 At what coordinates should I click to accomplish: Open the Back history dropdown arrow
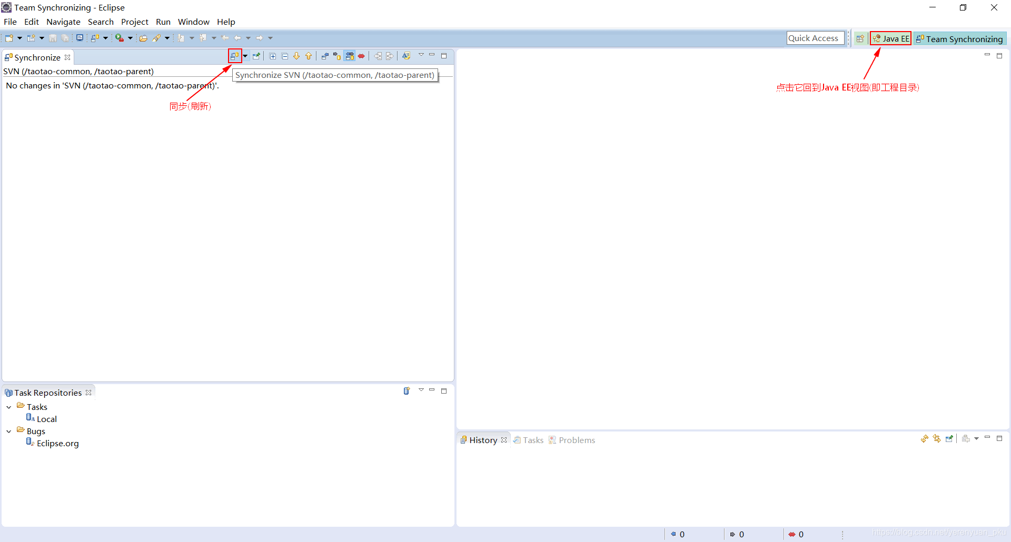[x=248, y=38]
